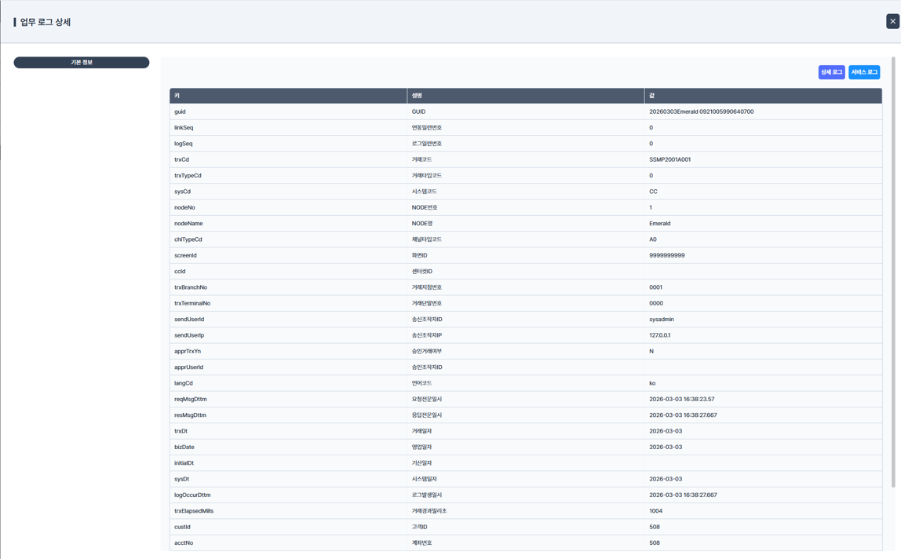Select the screenId value 9999999999
This screenshot has height=559, width=901.
(x=667, y=255)
